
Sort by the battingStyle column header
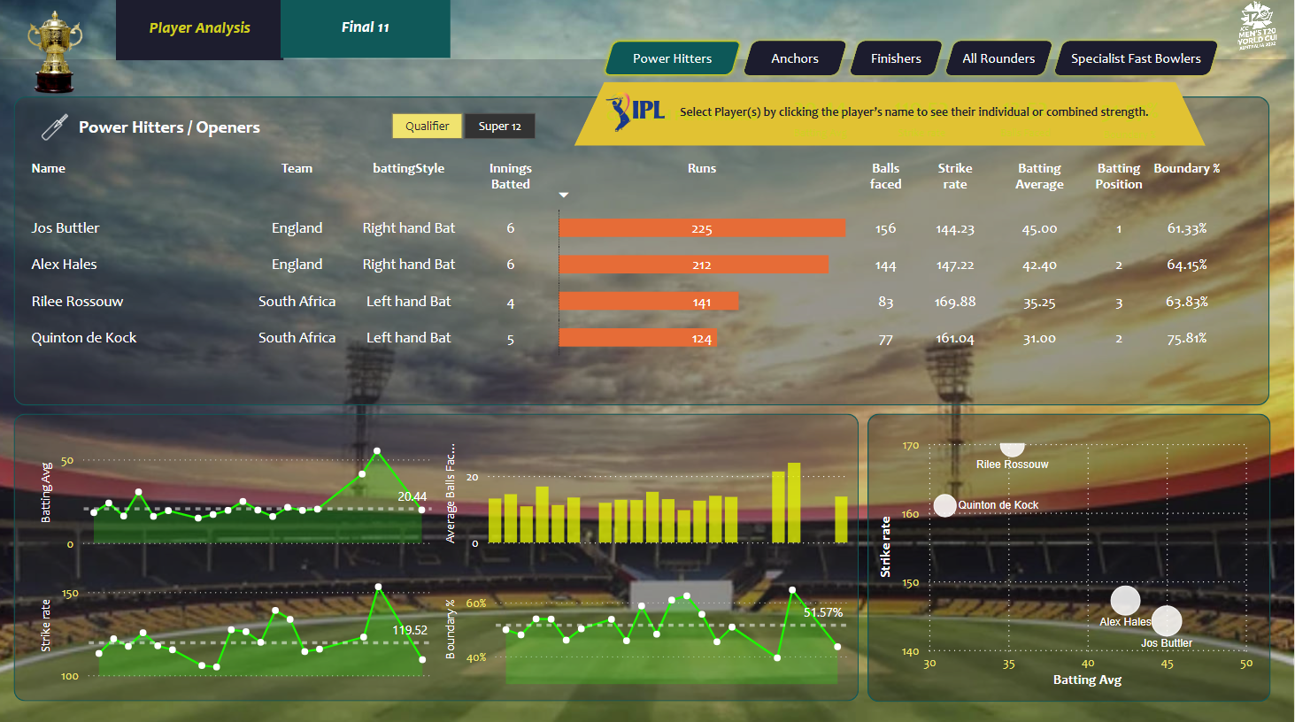[x=408, y=168]
